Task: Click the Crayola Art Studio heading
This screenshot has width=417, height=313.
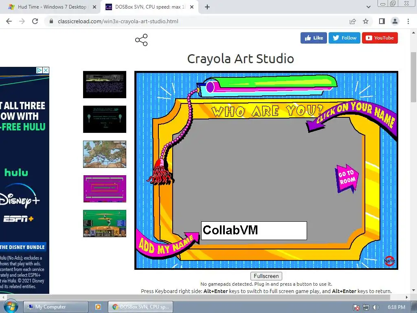Action: point(240,59)
